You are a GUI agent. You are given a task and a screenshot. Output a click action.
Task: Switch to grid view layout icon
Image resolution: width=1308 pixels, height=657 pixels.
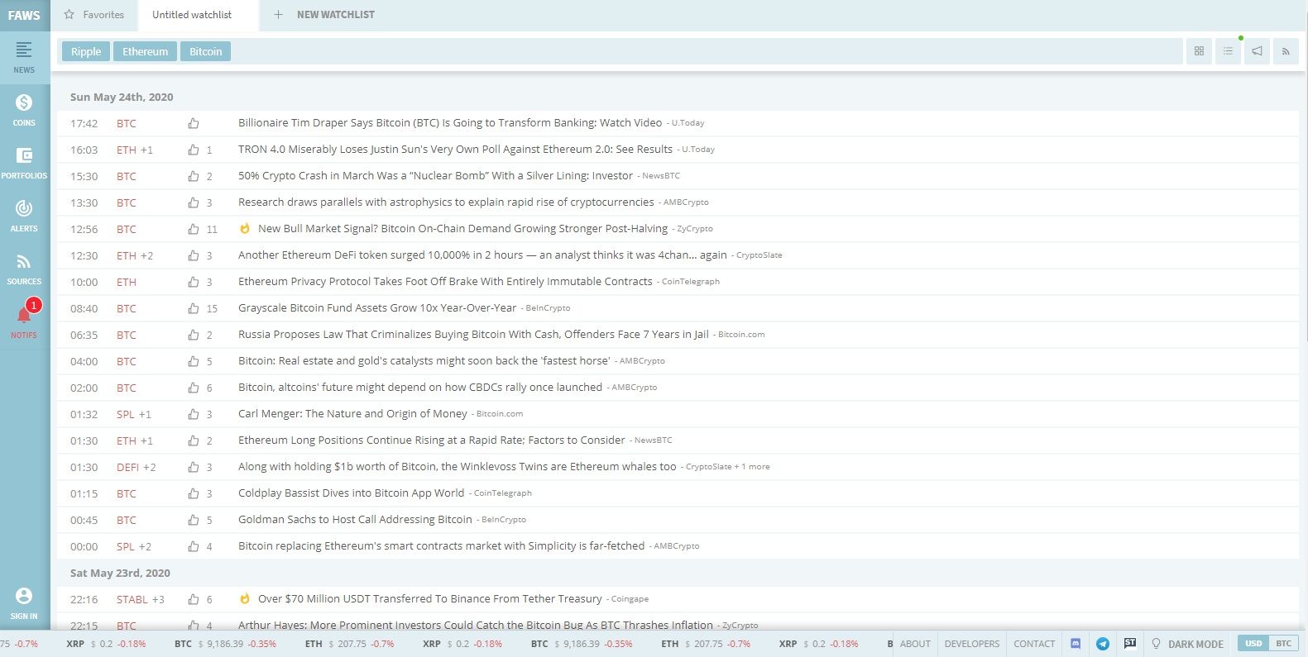[1199, 51]
